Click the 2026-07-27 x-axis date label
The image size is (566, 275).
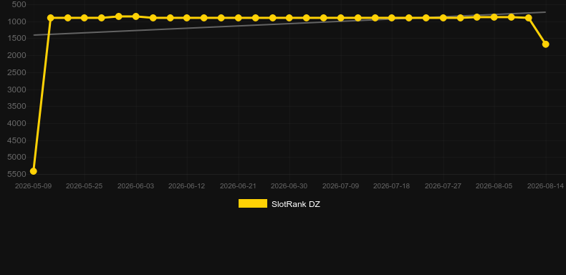443,186
